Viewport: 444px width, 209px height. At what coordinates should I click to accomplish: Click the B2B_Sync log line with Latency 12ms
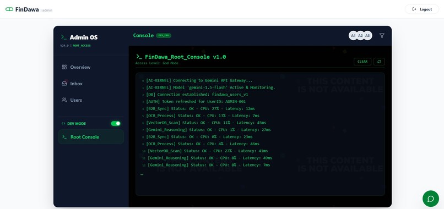pyautogui.click(x=201, y=109)
